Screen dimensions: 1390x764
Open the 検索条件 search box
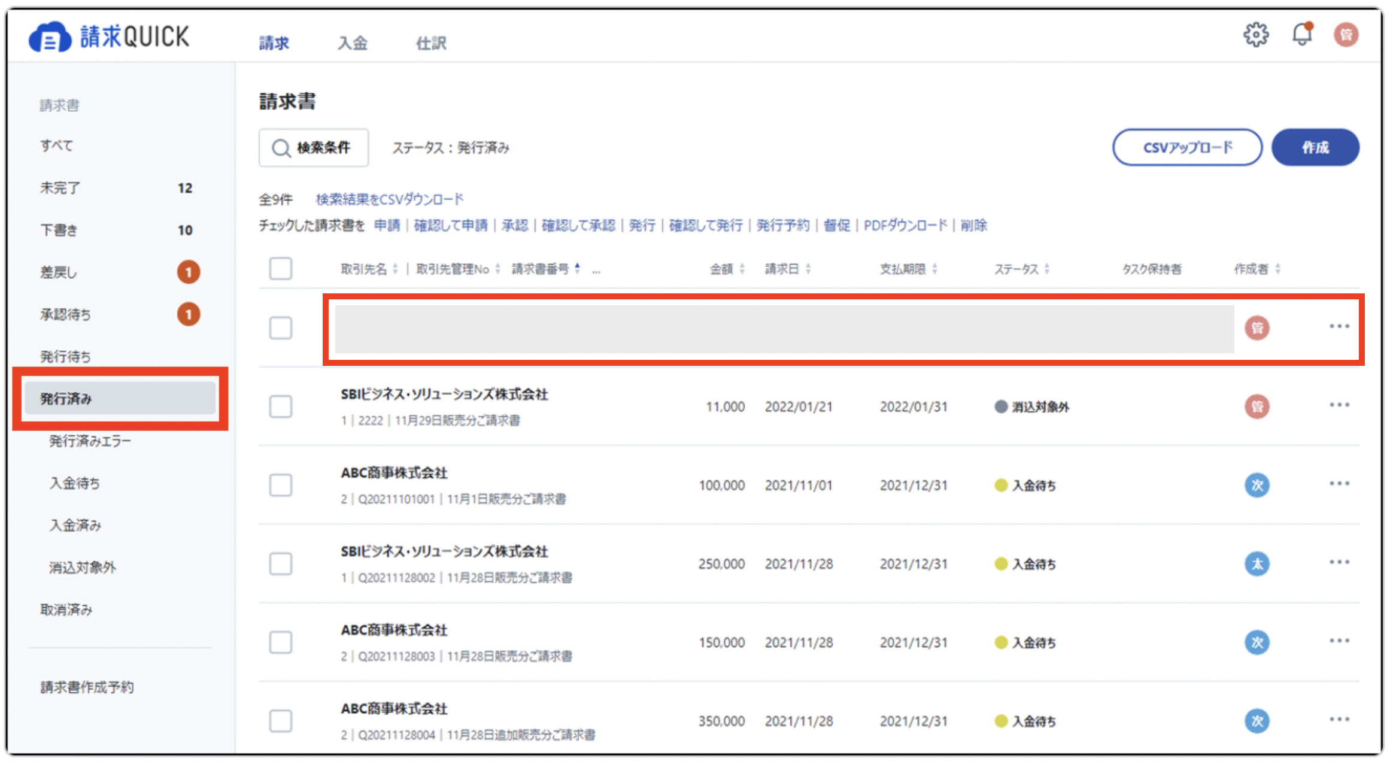314,147
